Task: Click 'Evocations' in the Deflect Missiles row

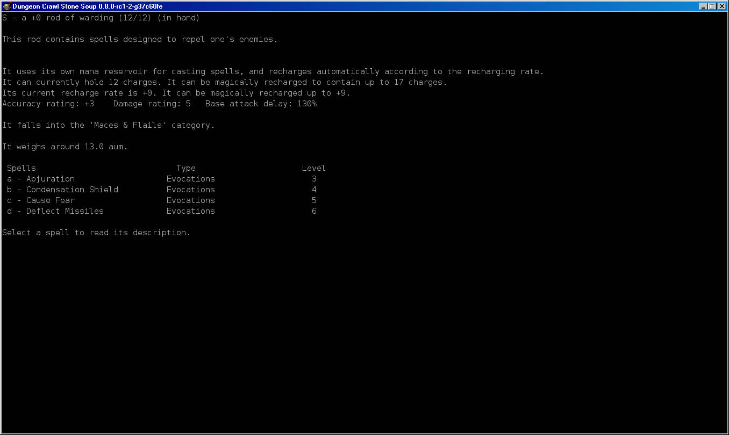Action: click(x=191, y=211)
